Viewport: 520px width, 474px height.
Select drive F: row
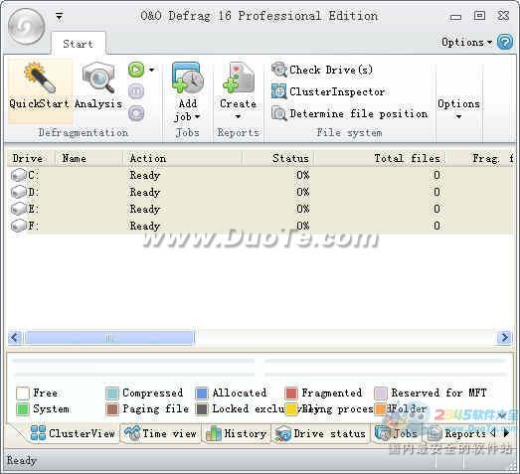pos(260,226)
